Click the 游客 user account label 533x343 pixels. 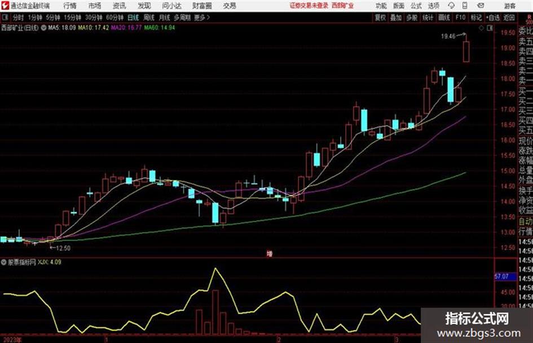(510, 6)
